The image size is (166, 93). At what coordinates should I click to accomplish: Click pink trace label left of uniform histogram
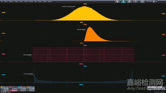(x=3, y=54)
